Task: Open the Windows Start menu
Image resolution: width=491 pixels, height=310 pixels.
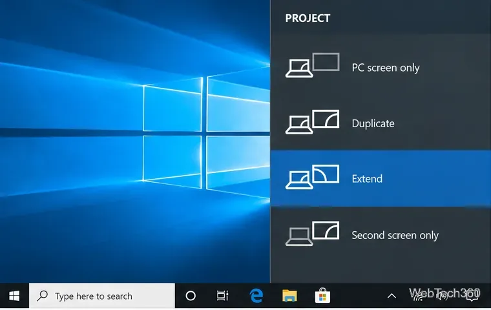Action: tap(14, 296)
